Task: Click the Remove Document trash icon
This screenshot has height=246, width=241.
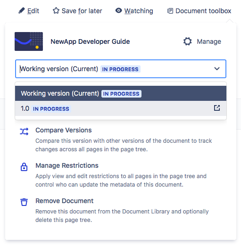Action: 24,202
